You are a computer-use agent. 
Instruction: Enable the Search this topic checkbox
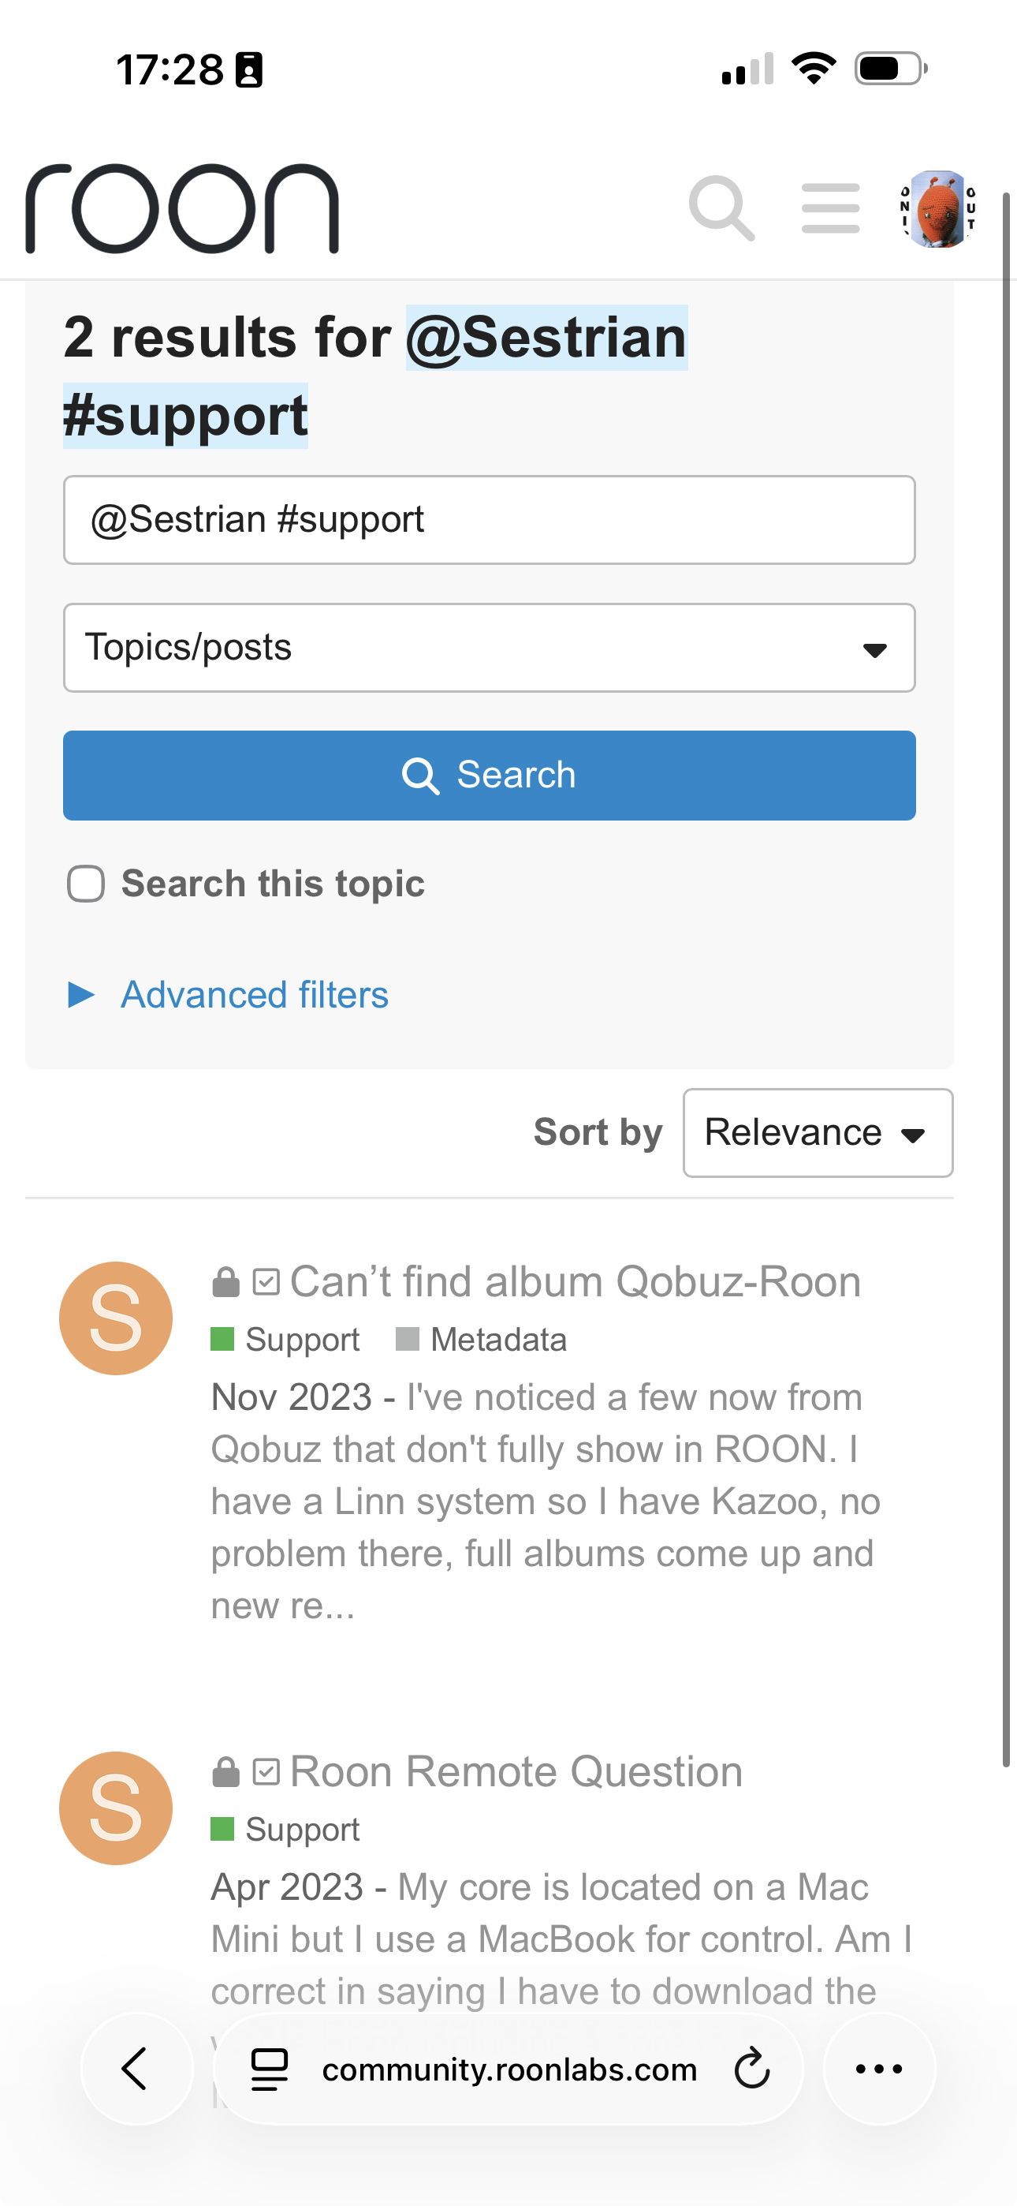coord(87,884)
